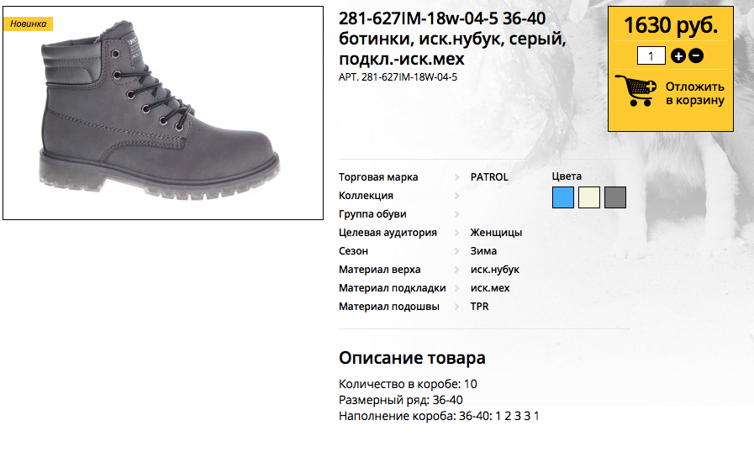754x452 pixels.
Task: Click the quantity input field
Action: click(x=651, y=55)
